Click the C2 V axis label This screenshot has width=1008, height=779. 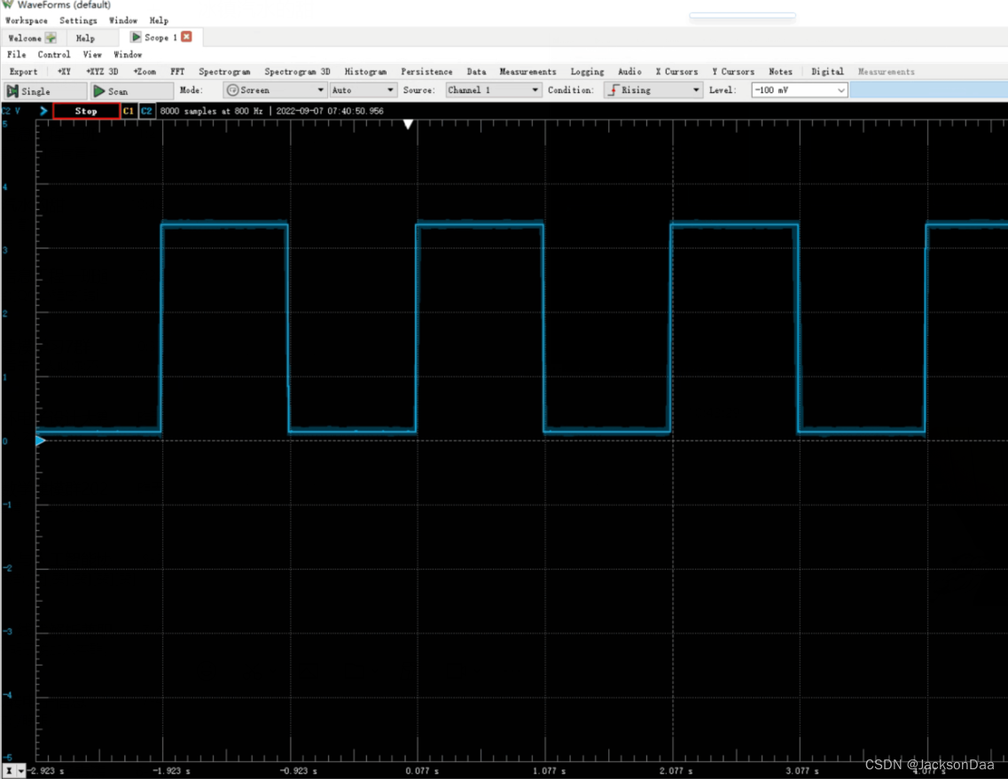coord(11,111)
